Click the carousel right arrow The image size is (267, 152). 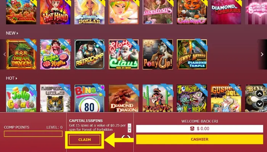262,54
